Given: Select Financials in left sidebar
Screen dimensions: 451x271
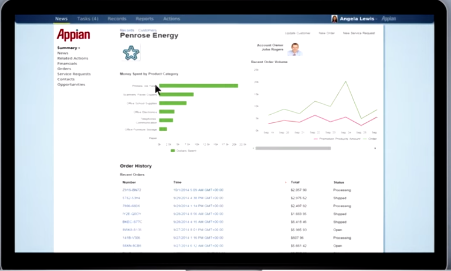Looking at the screenshot, I should 67,63.
